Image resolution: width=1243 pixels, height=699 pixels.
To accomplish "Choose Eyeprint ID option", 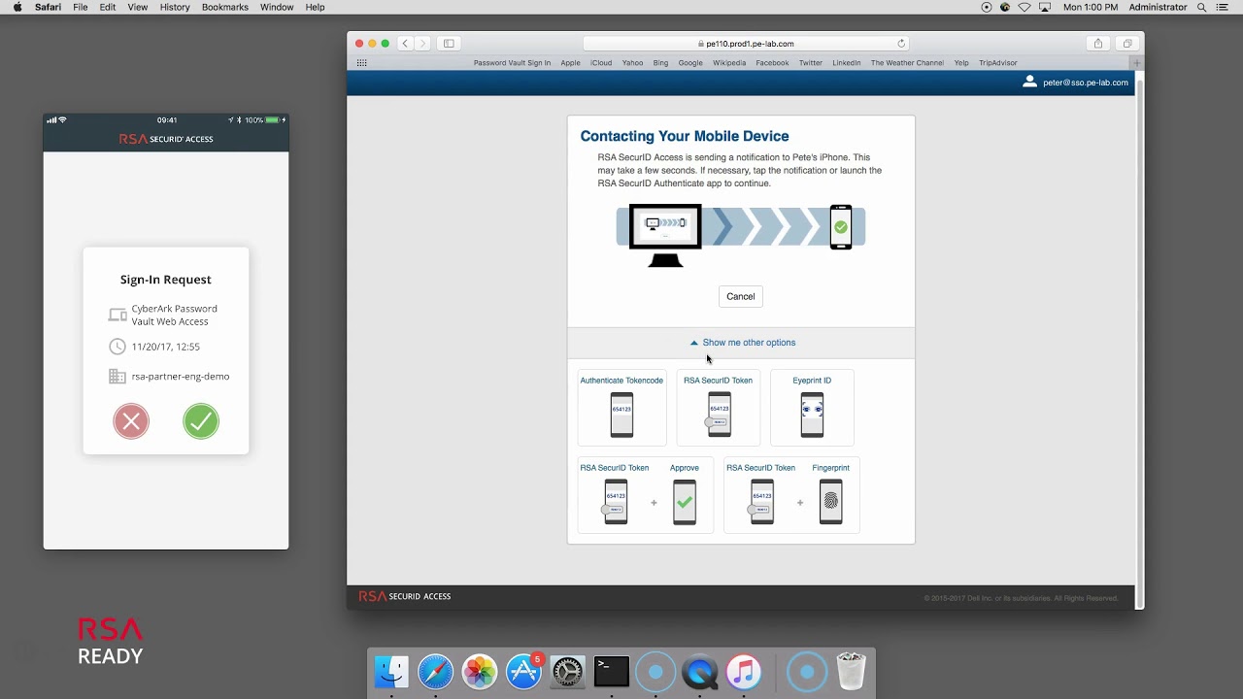I will coord(812,408).
